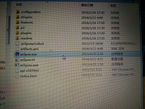Image resolution: width=145 pixels, height=109 pixels.
Task: Click the date 2016/1/16 17:30 of plugins
Action: (93, 33)
